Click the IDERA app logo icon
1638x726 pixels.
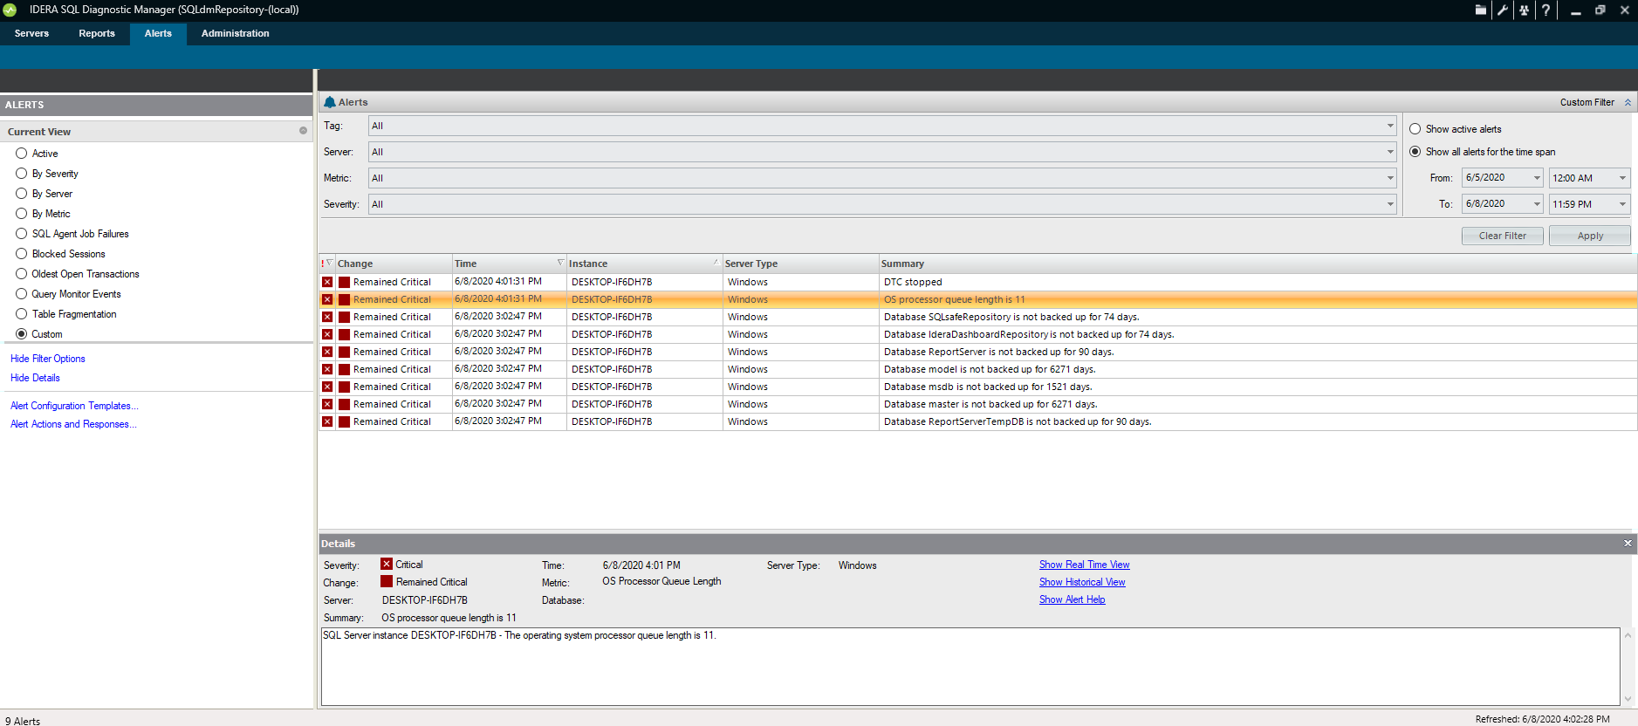pos(10,10)
